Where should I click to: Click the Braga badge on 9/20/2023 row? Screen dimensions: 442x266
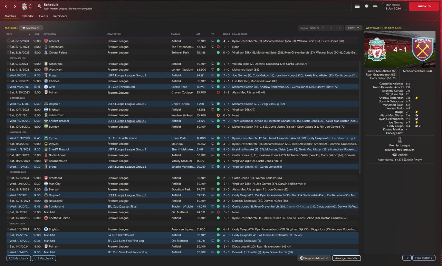pyautogui.click(x=46, y=75)
